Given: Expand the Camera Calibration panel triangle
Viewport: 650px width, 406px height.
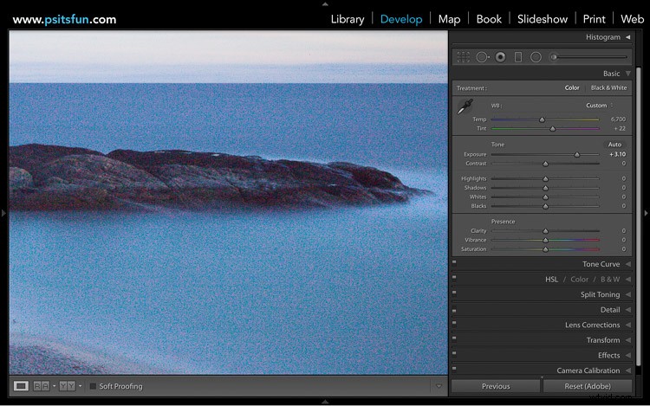Looking at the screenshot, I should [x=628, y=371].
